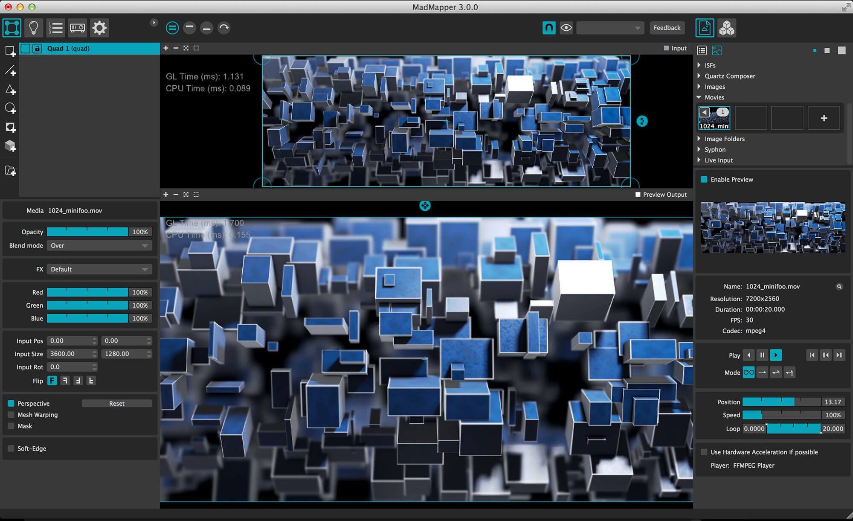Enable the Soft-Edge checkbox
This screenshot has width=853, height=521.
(11, 448)
